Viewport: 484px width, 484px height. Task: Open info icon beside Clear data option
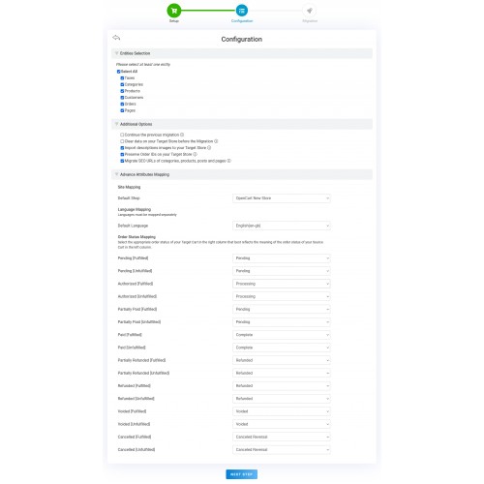point(216,141)
